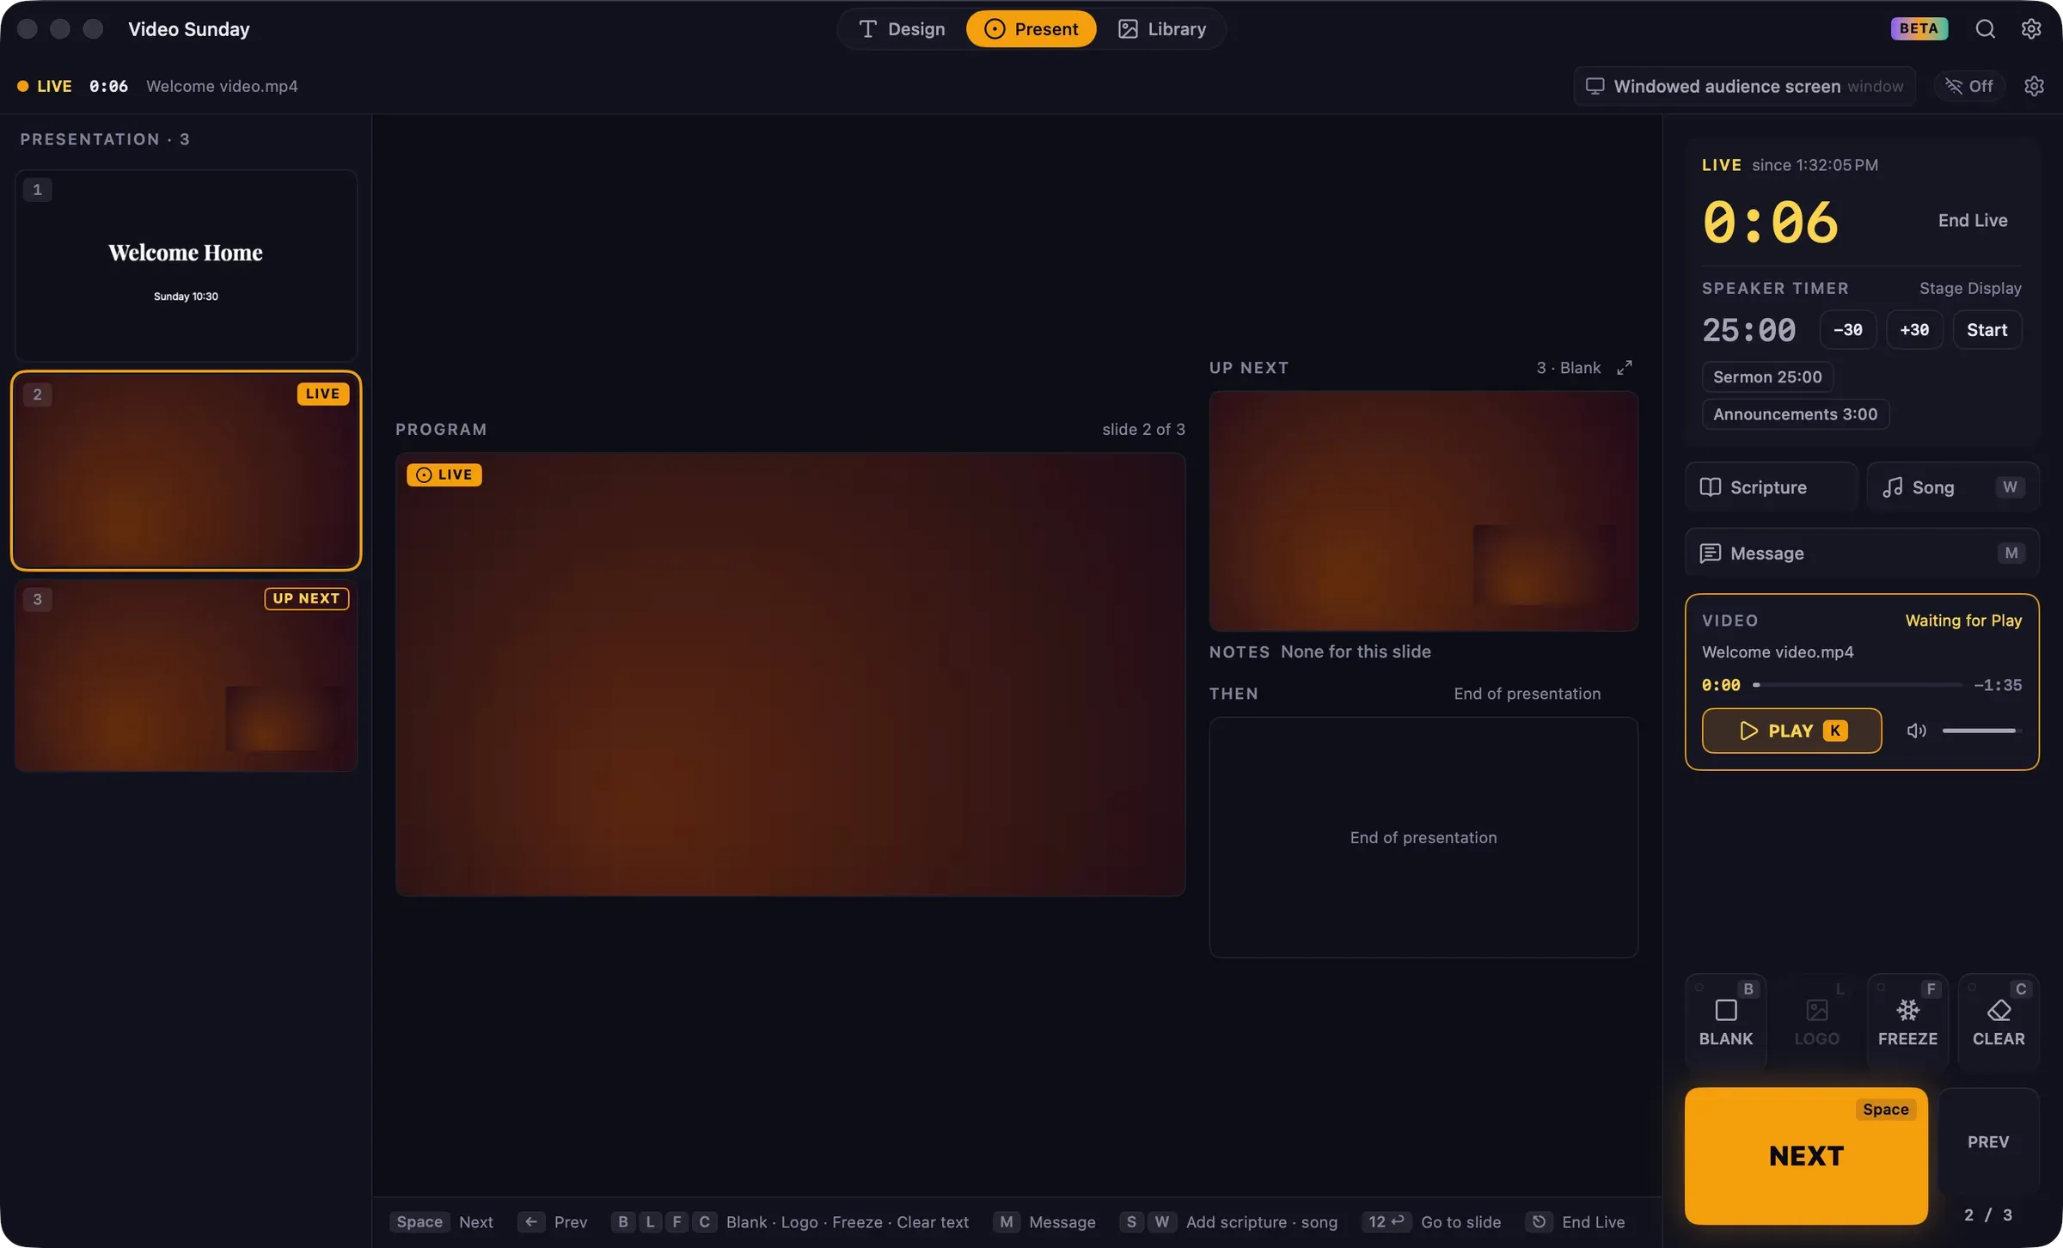Click the 'End of presentation' placeholder
Image resolution: width=2063 pixels, height=1248 pixels.
pyautogui.click(x=1423, y=837)
